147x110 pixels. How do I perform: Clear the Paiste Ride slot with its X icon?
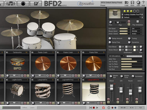pyautogui.click(x=98, y=76)
